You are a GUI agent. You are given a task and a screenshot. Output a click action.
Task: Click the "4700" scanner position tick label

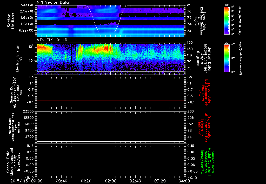(30, 137)
